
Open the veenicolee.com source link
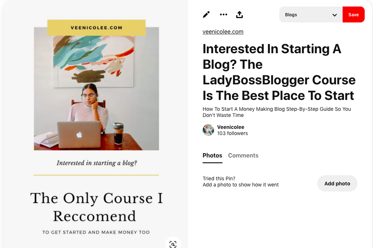pos(223,31)
